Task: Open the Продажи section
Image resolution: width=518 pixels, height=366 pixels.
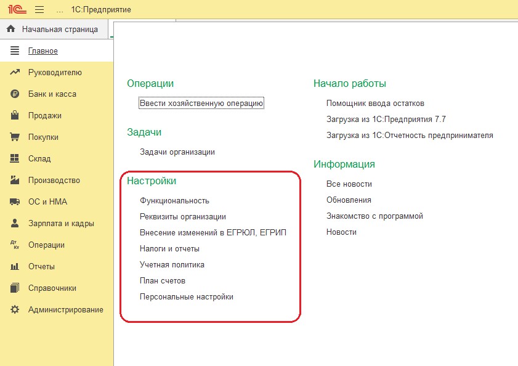Action: (45, 116)
